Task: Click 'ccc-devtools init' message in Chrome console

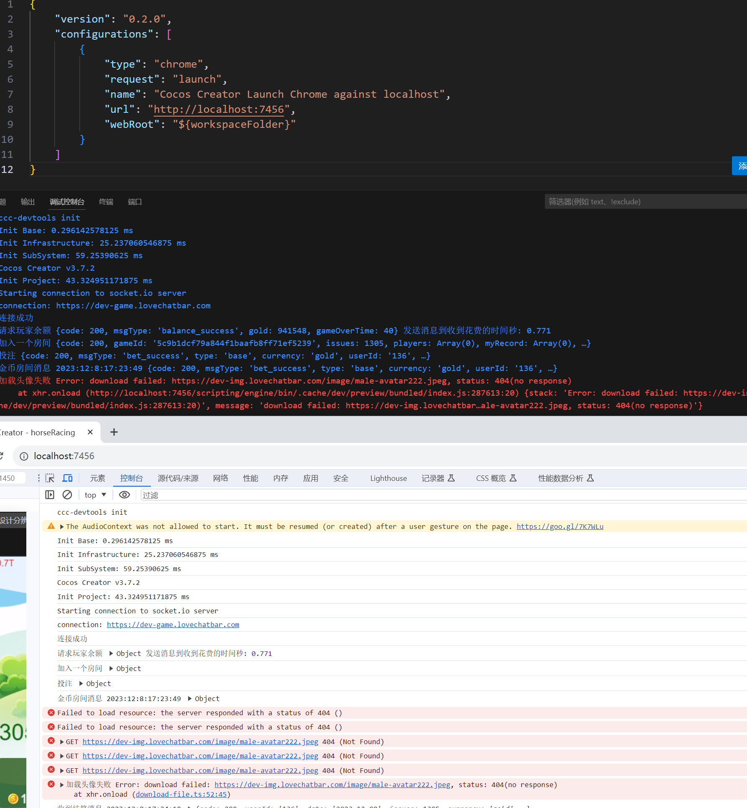Action: 92,512
